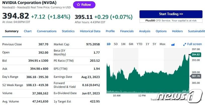This screenshot has height=106, width=205.
Task: Click the Start Trading button
Action: (x=171, y=14)
